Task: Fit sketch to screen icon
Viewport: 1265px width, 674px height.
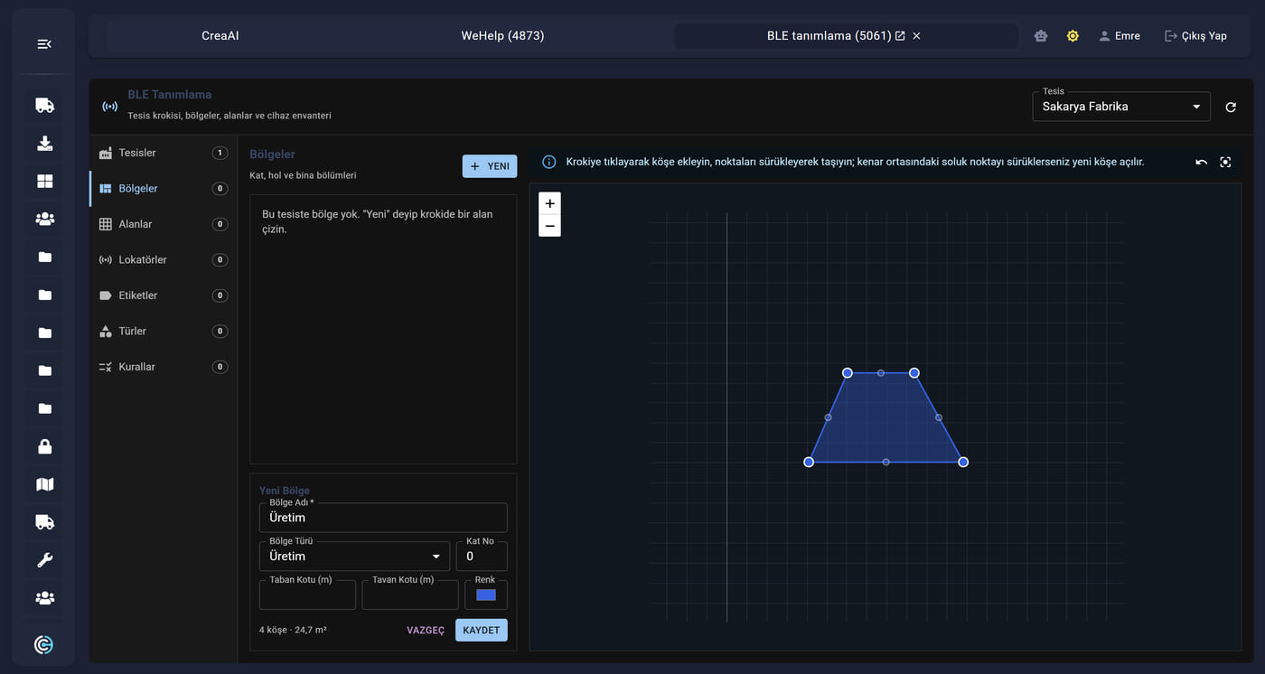Action: (1225, 162)
